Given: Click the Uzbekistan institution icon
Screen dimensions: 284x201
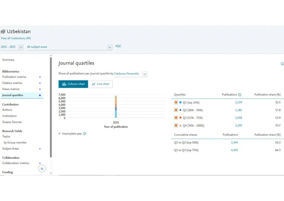Looking at the screenshot, I should (x=3, y=31).
